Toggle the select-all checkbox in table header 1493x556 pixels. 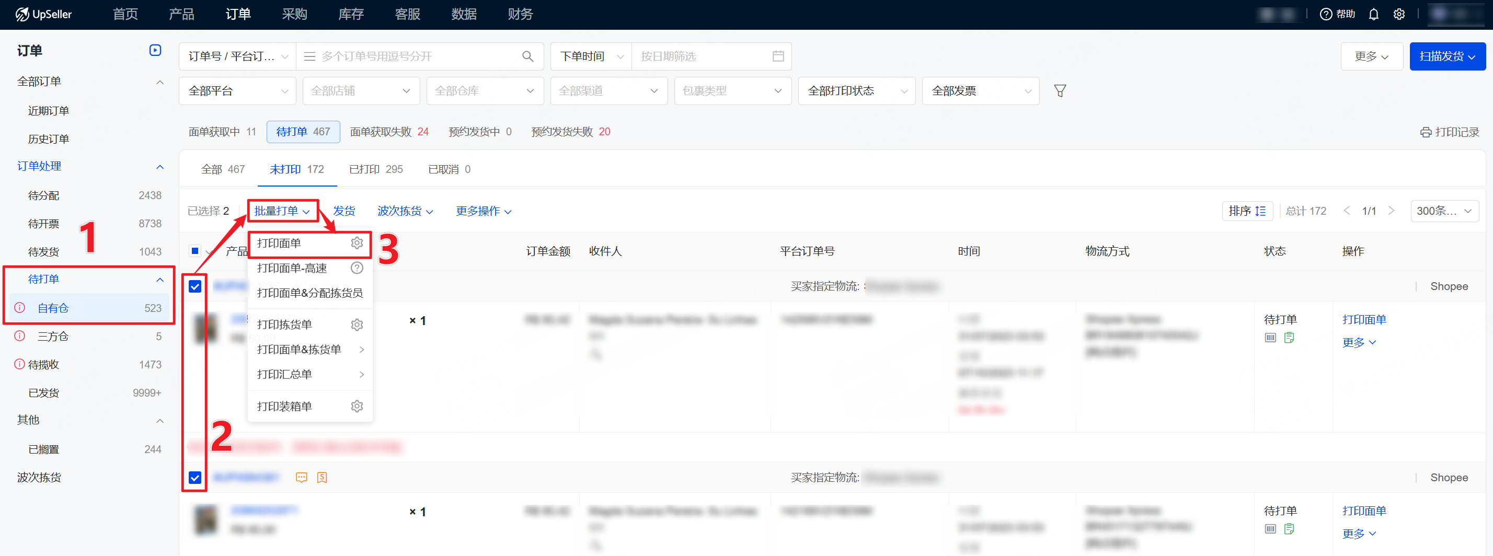point(195,251)
